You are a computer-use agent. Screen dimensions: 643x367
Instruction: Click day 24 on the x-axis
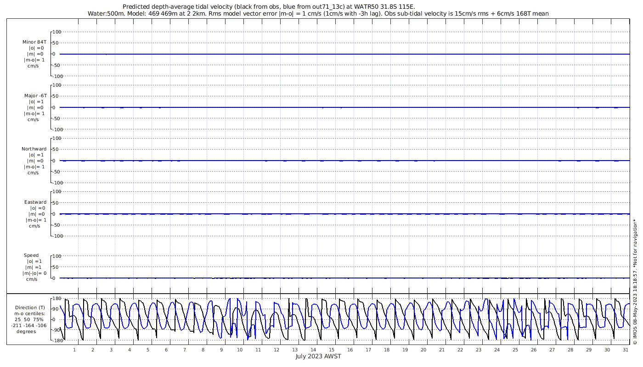[497, 350]
